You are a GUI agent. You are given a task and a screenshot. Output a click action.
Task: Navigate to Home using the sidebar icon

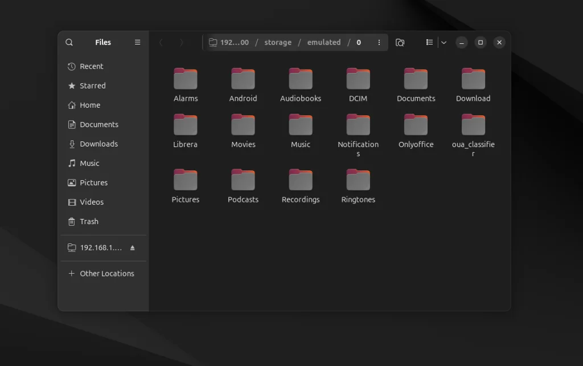73,105
